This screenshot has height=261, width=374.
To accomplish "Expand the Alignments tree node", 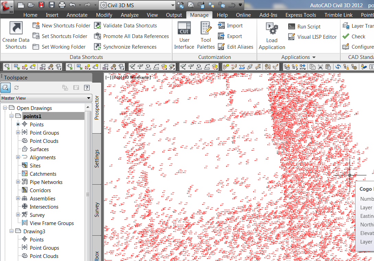I will pos(18,157).
